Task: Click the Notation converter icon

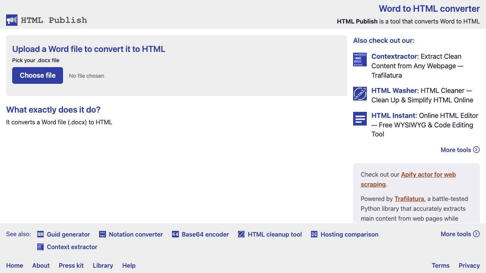Action: click(x=103, y=234)
